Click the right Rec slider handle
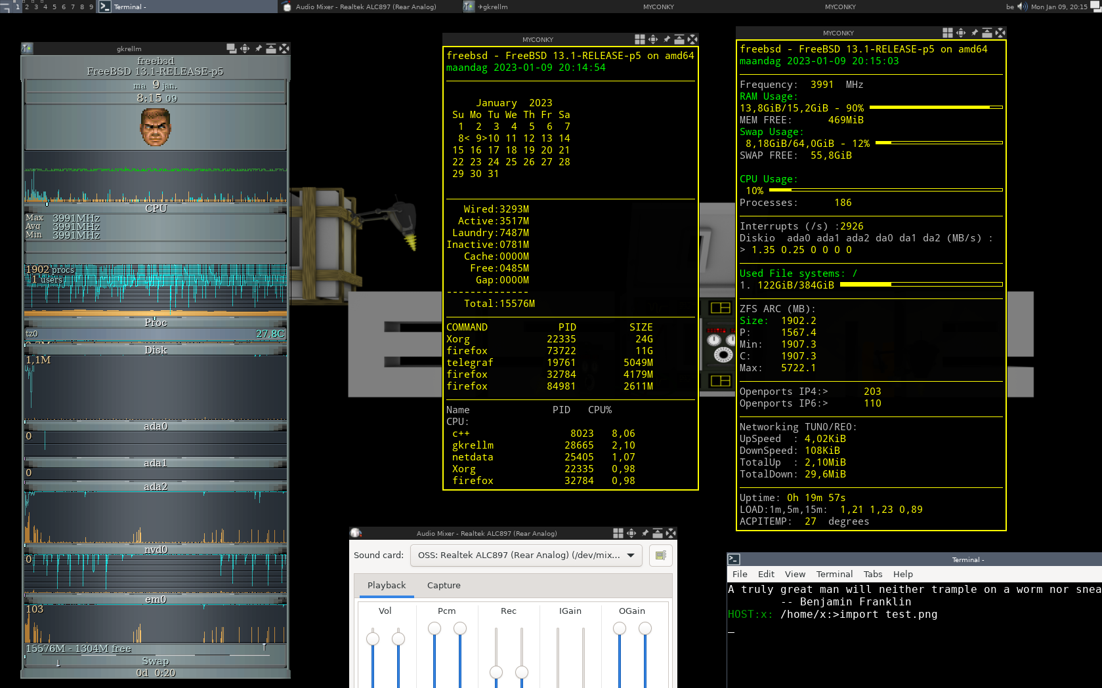This screenshot has height=688, width=1102. coord(522,672)
